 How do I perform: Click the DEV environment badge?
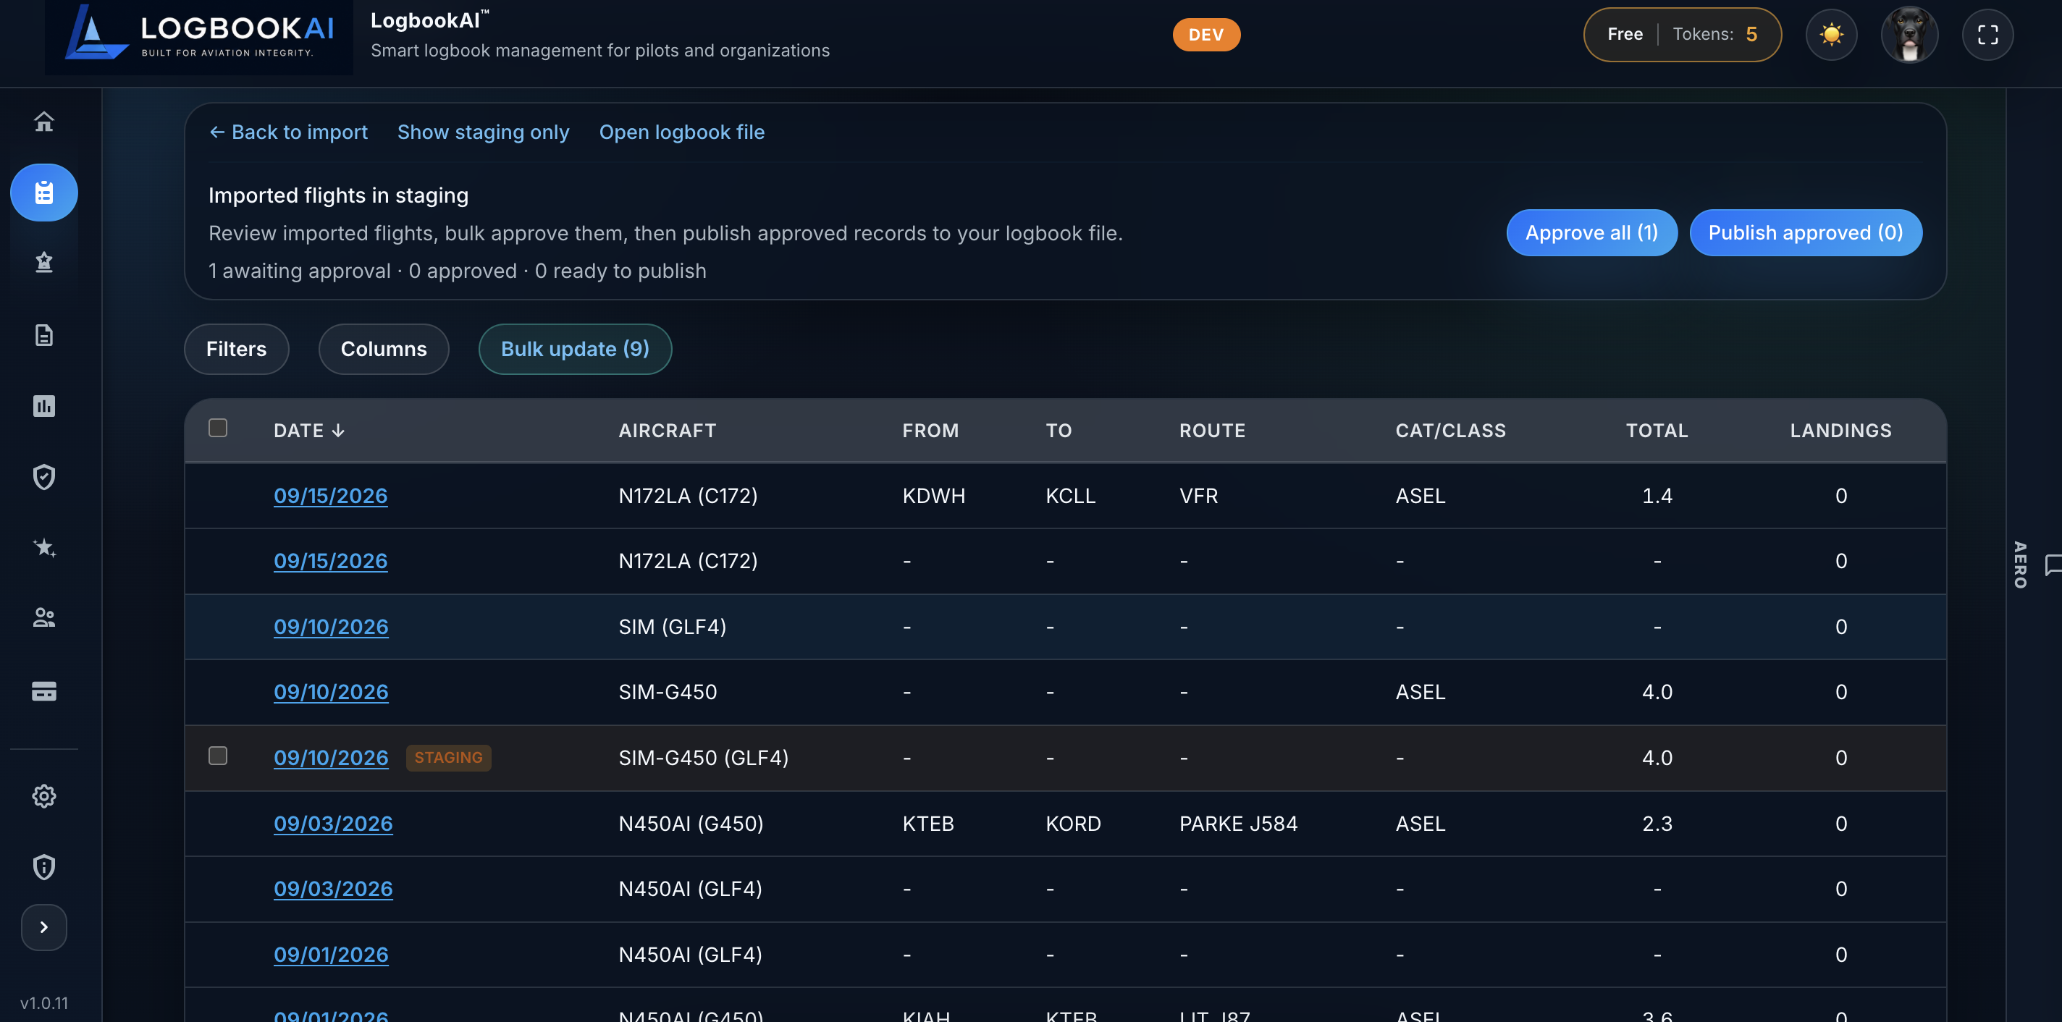click(1205, 35)
